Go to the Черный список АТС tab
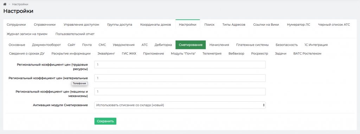Viewport: 360px width, 134px height. [x=334, y=25]
